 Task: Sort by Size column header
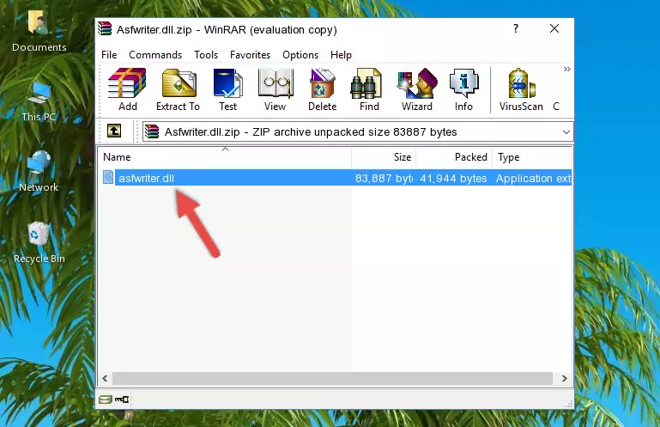(384, 157)
